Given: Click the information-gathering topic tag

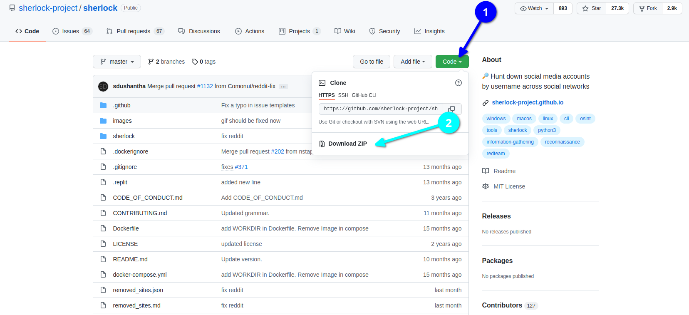Looking at the screenshot, I should 510,142.
